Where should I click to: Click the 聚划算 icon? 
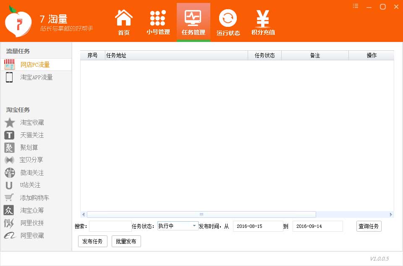(9, 147)
